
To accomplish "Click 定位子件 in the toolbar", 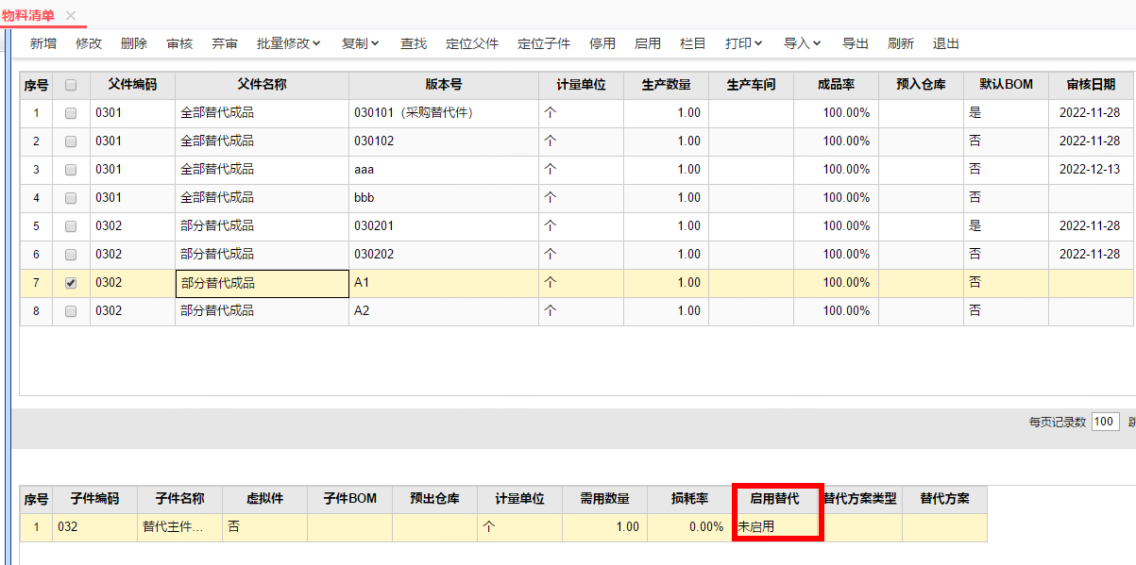I will tap(544, 43).
